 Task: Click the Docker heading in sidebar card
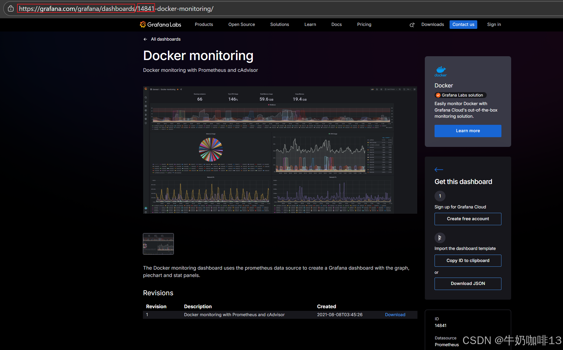click(x=443, y=85)
